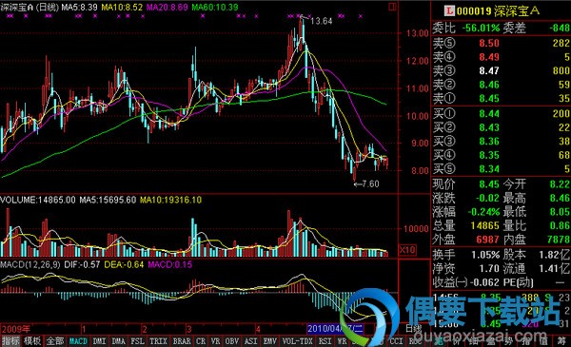Select the RSI indicator

point(325,341)
